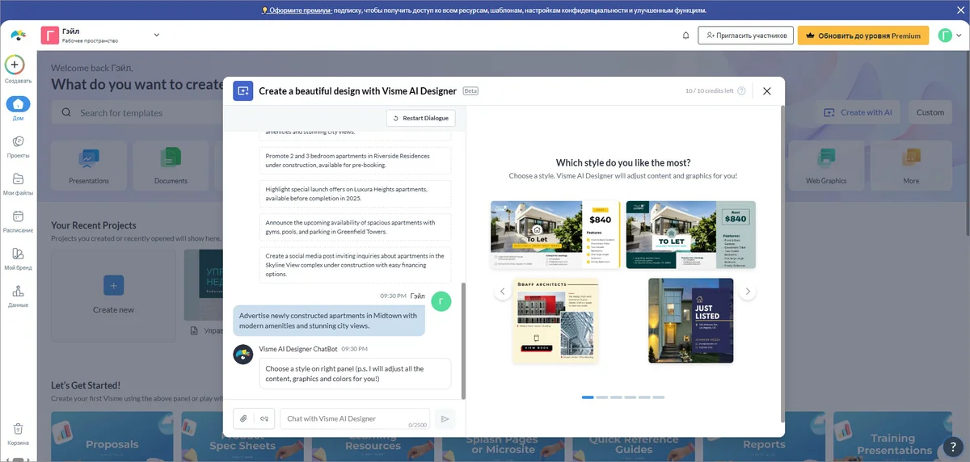
Task: Click the paperclip attach file icon
Action: click(x=243, y=418)
